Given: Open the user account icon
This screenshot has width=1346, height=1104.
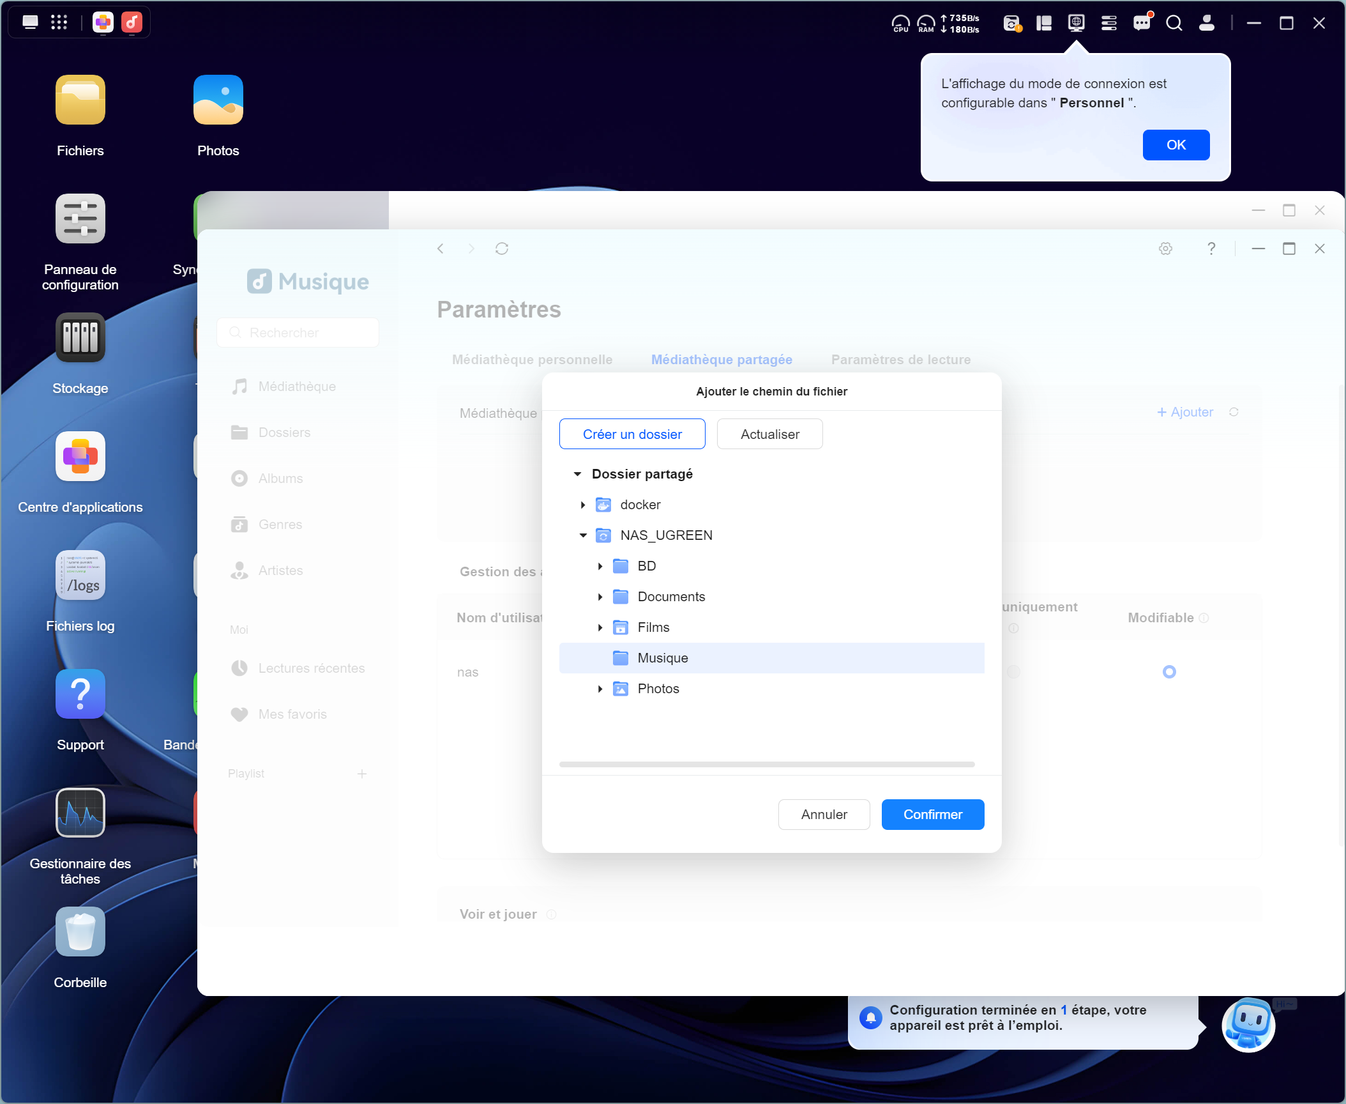Looking at the screenshot, I should click(x=1206, y=23).
